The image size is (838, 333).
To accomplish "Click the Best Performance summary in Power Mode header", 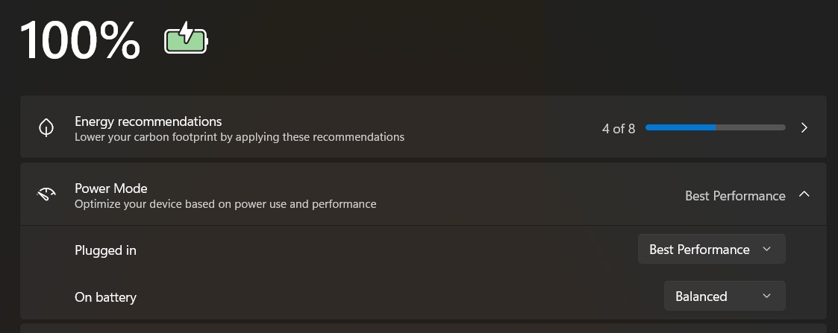I will pos(734,196).
